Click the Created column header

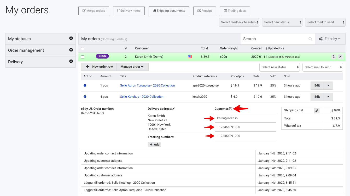coord(257,48)
